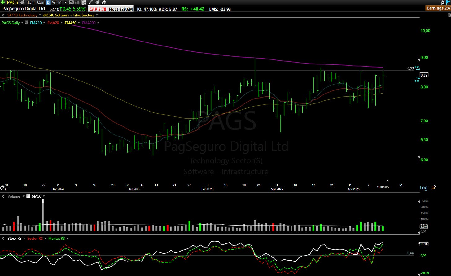Image resolution: width=451 pixels, height=276 pixels.
Task: Select the D daily timeframe
Action: click(48, 2)
